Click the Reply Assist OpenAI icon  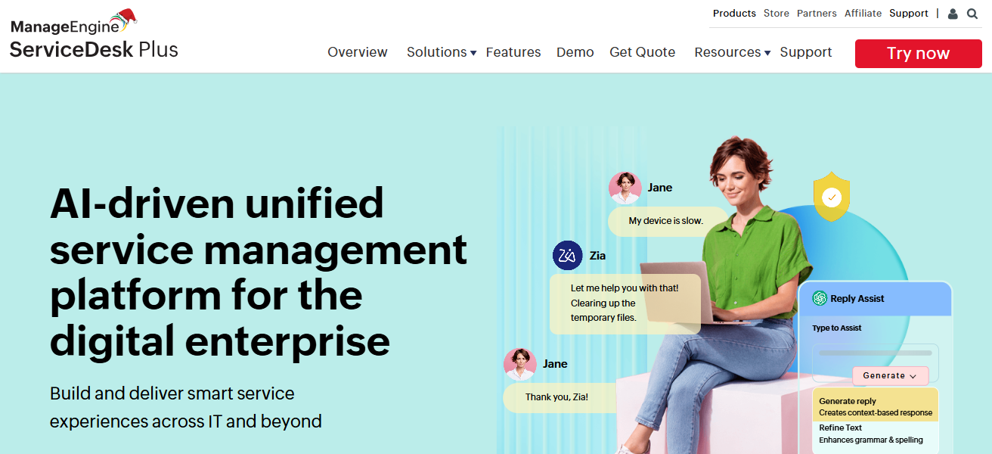[819, 298]
